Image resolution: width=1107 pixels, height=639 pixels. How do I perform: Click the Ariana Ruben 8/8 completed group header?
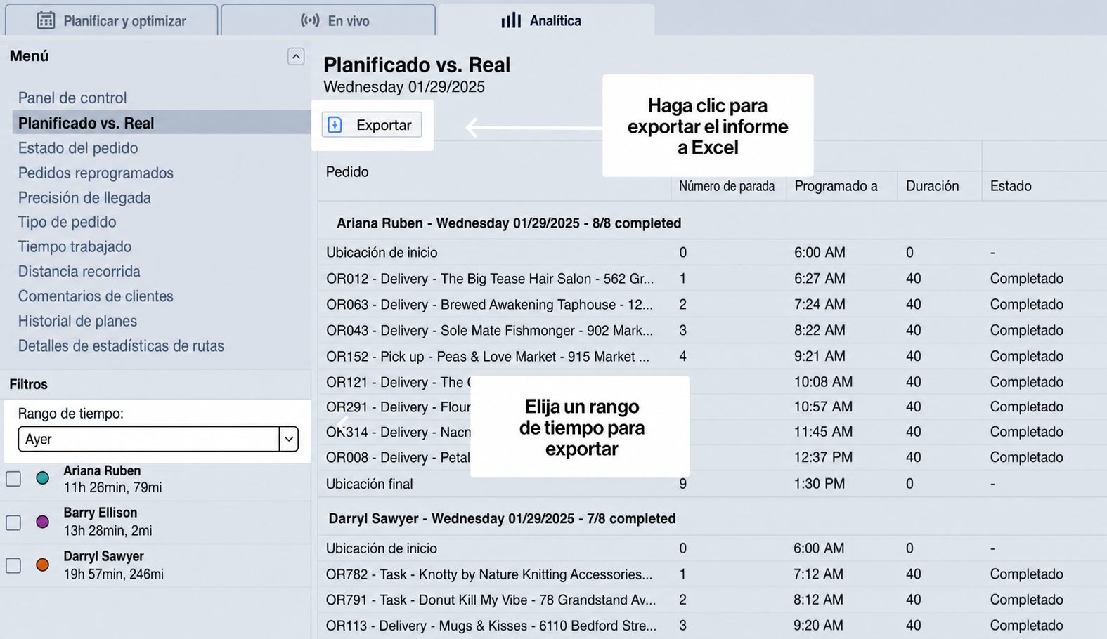tap(509, 223)
